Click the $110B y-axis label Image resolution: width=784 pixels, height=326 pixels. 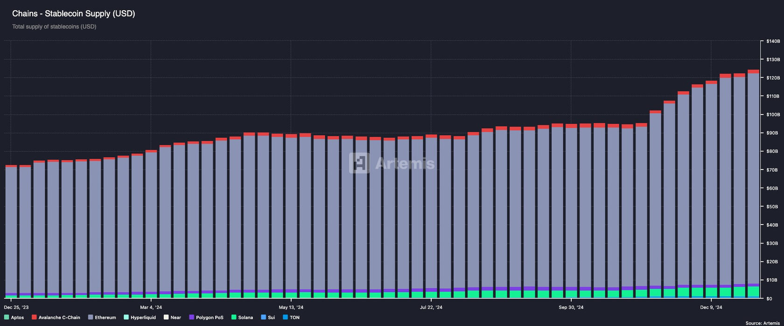773,96
